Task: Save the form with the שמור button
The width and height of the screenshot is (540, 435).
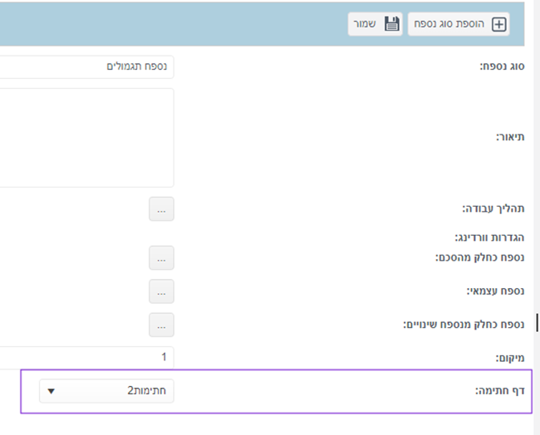Action: pyautogui.click(x=375, y=24)
